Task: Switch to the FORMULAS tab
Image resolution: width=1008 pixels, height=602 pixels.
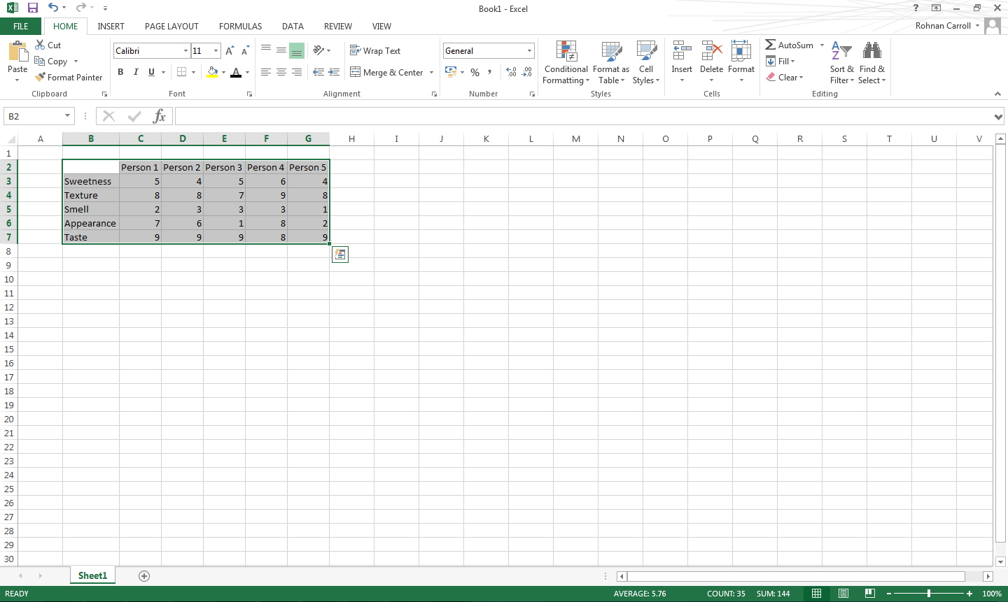Action: point(240,27)
